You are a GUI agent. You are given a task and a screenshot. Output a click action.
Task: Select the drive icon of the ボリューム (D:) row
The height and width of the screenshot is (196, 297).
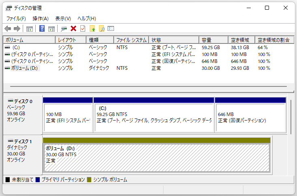click(x=7, y=68)
